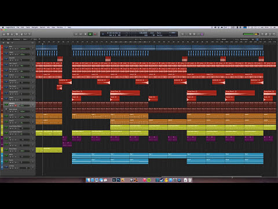Image resolution: width=278 pixels, height=209 pixels.
Task: Click the playhead marker in the ruler
Action: 43,44
